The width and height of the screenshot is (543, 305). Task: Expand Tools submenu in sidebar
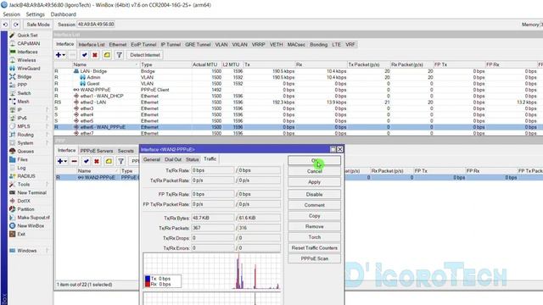[x=48, y=185]
